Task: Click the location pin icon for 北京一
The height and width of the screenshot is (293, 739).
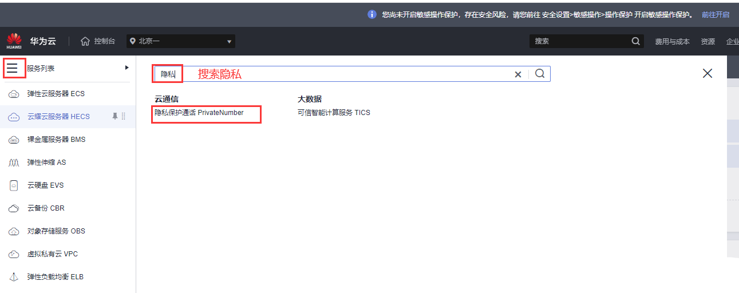Action: coord(133,41)
